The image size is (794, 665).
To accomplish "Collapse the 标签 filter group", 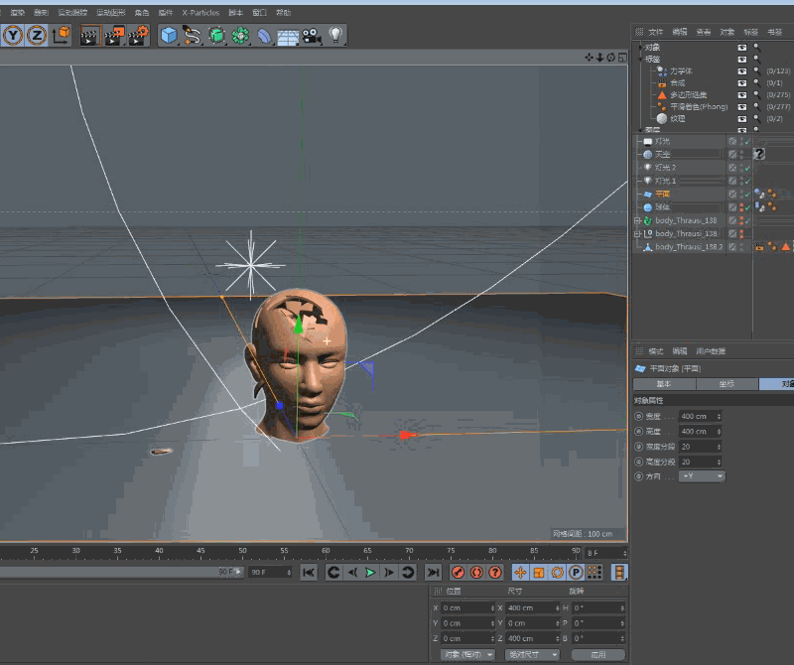I will coord(640,59).
